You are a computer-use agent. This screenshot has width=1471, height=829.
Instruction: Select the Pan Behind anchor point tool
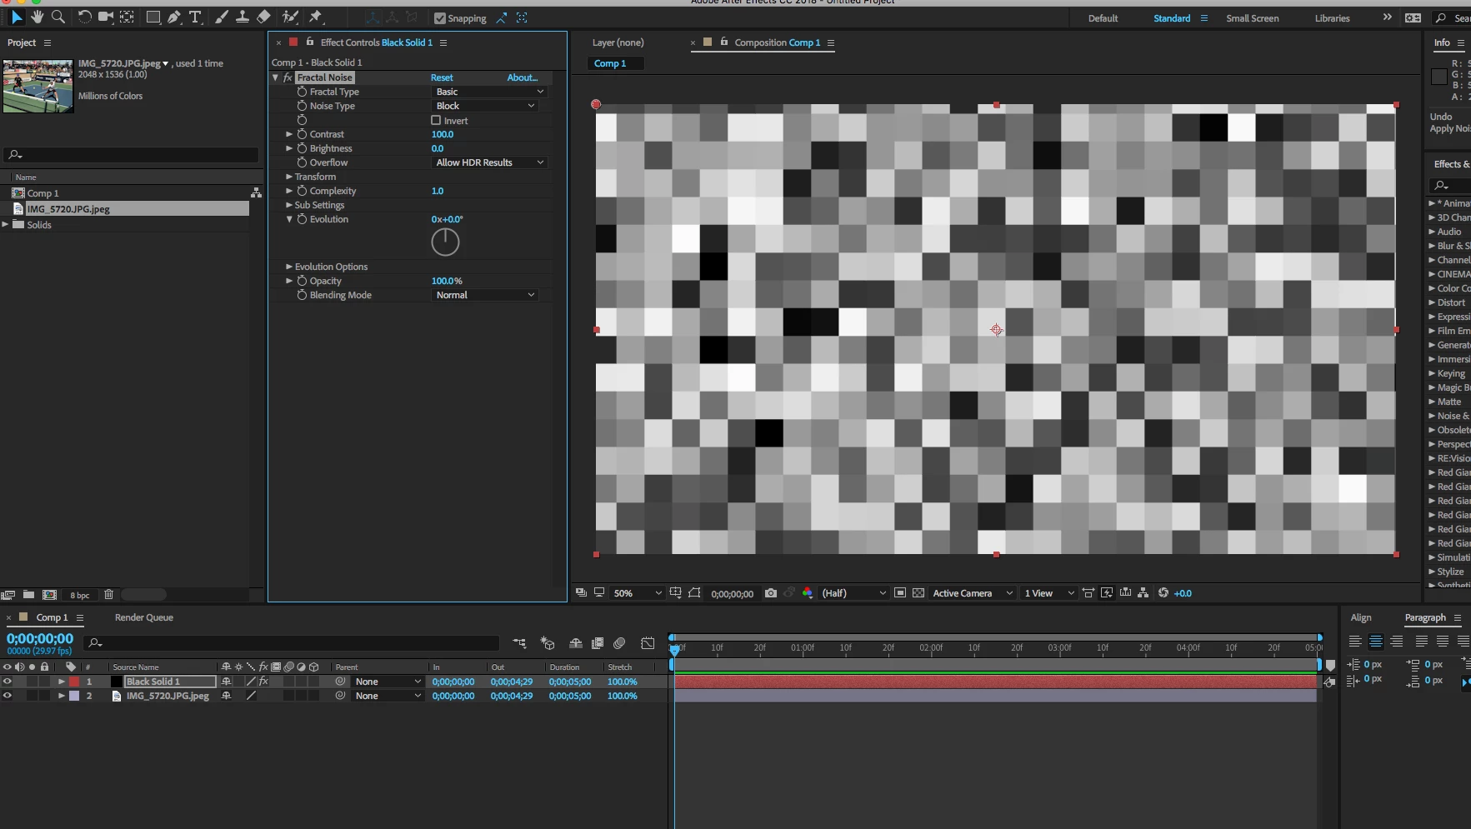(127, 17)
